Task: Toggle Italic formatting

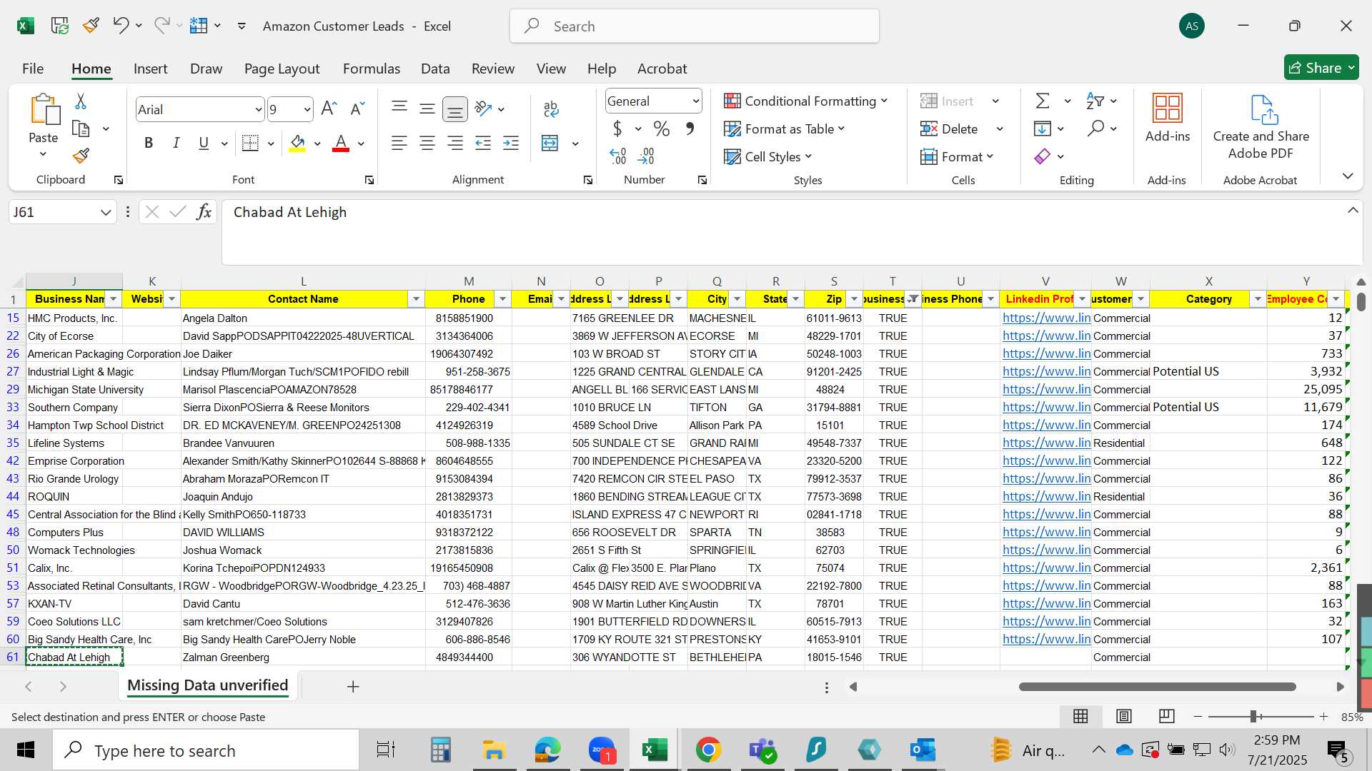Action: click(176, 143)
